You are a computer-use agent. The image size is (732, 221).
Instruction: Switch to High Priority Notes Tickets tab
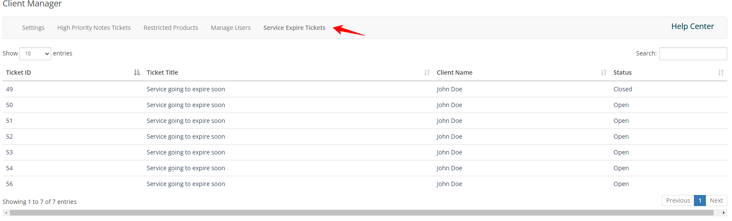[x=94, y=28]
